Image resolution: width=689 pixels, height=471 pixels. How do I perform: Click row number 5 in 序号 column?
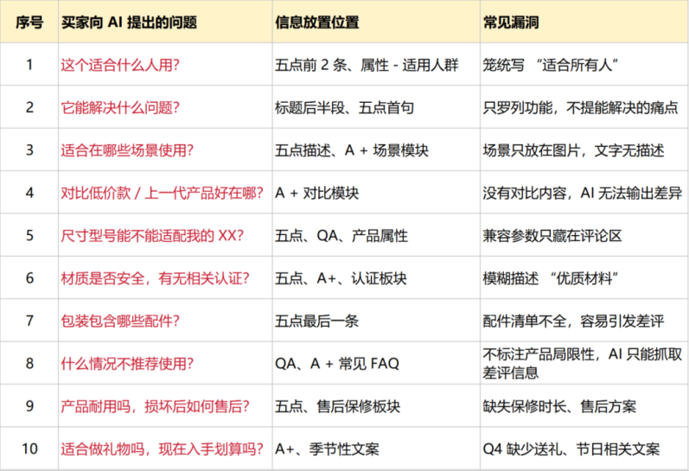coord(29,235)
